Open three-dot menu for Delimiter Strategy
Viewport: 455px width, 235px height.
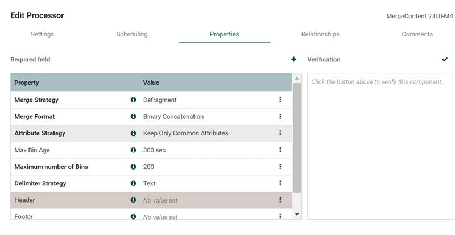280,183
